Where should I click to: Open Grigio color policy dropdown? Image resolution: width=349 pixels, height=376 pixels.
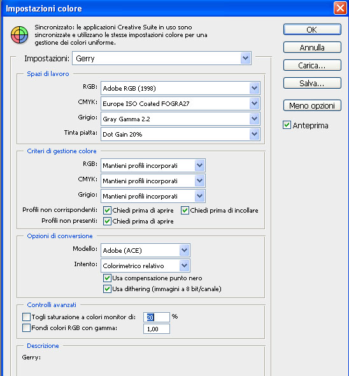pos(153,196)
